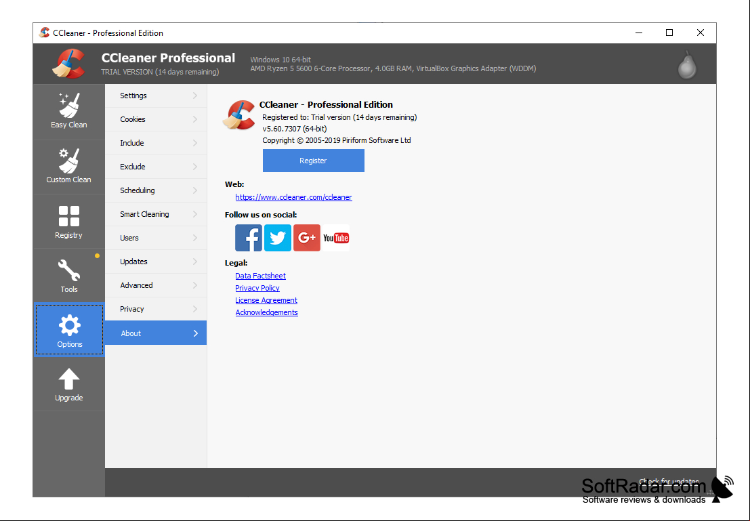The width and height of the screenshot is (750, 521).
Task: Click the Copyright 2005-2019 Piriform text
Action: point(337,140)
